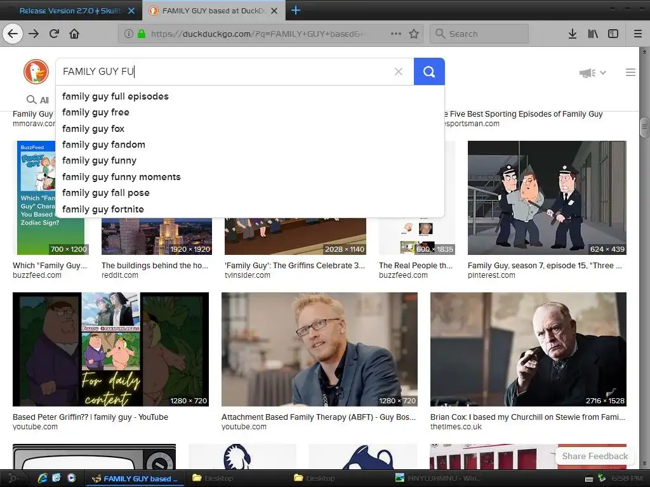Screen dimensions: 650x487
Task: Choose suggestion 'family guy fox'
Action: [250, 129]
